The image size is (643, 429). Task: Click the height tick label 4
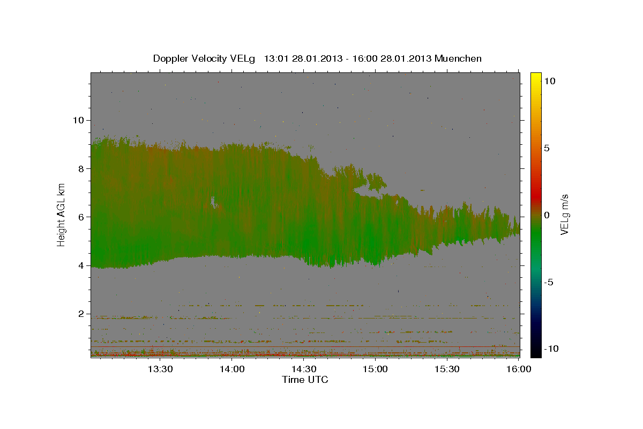pyautogui.click(x=81, y=265)
